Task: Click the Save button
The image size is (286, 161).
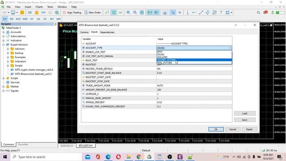Action: pyautogui.click(x=244, y=120)
